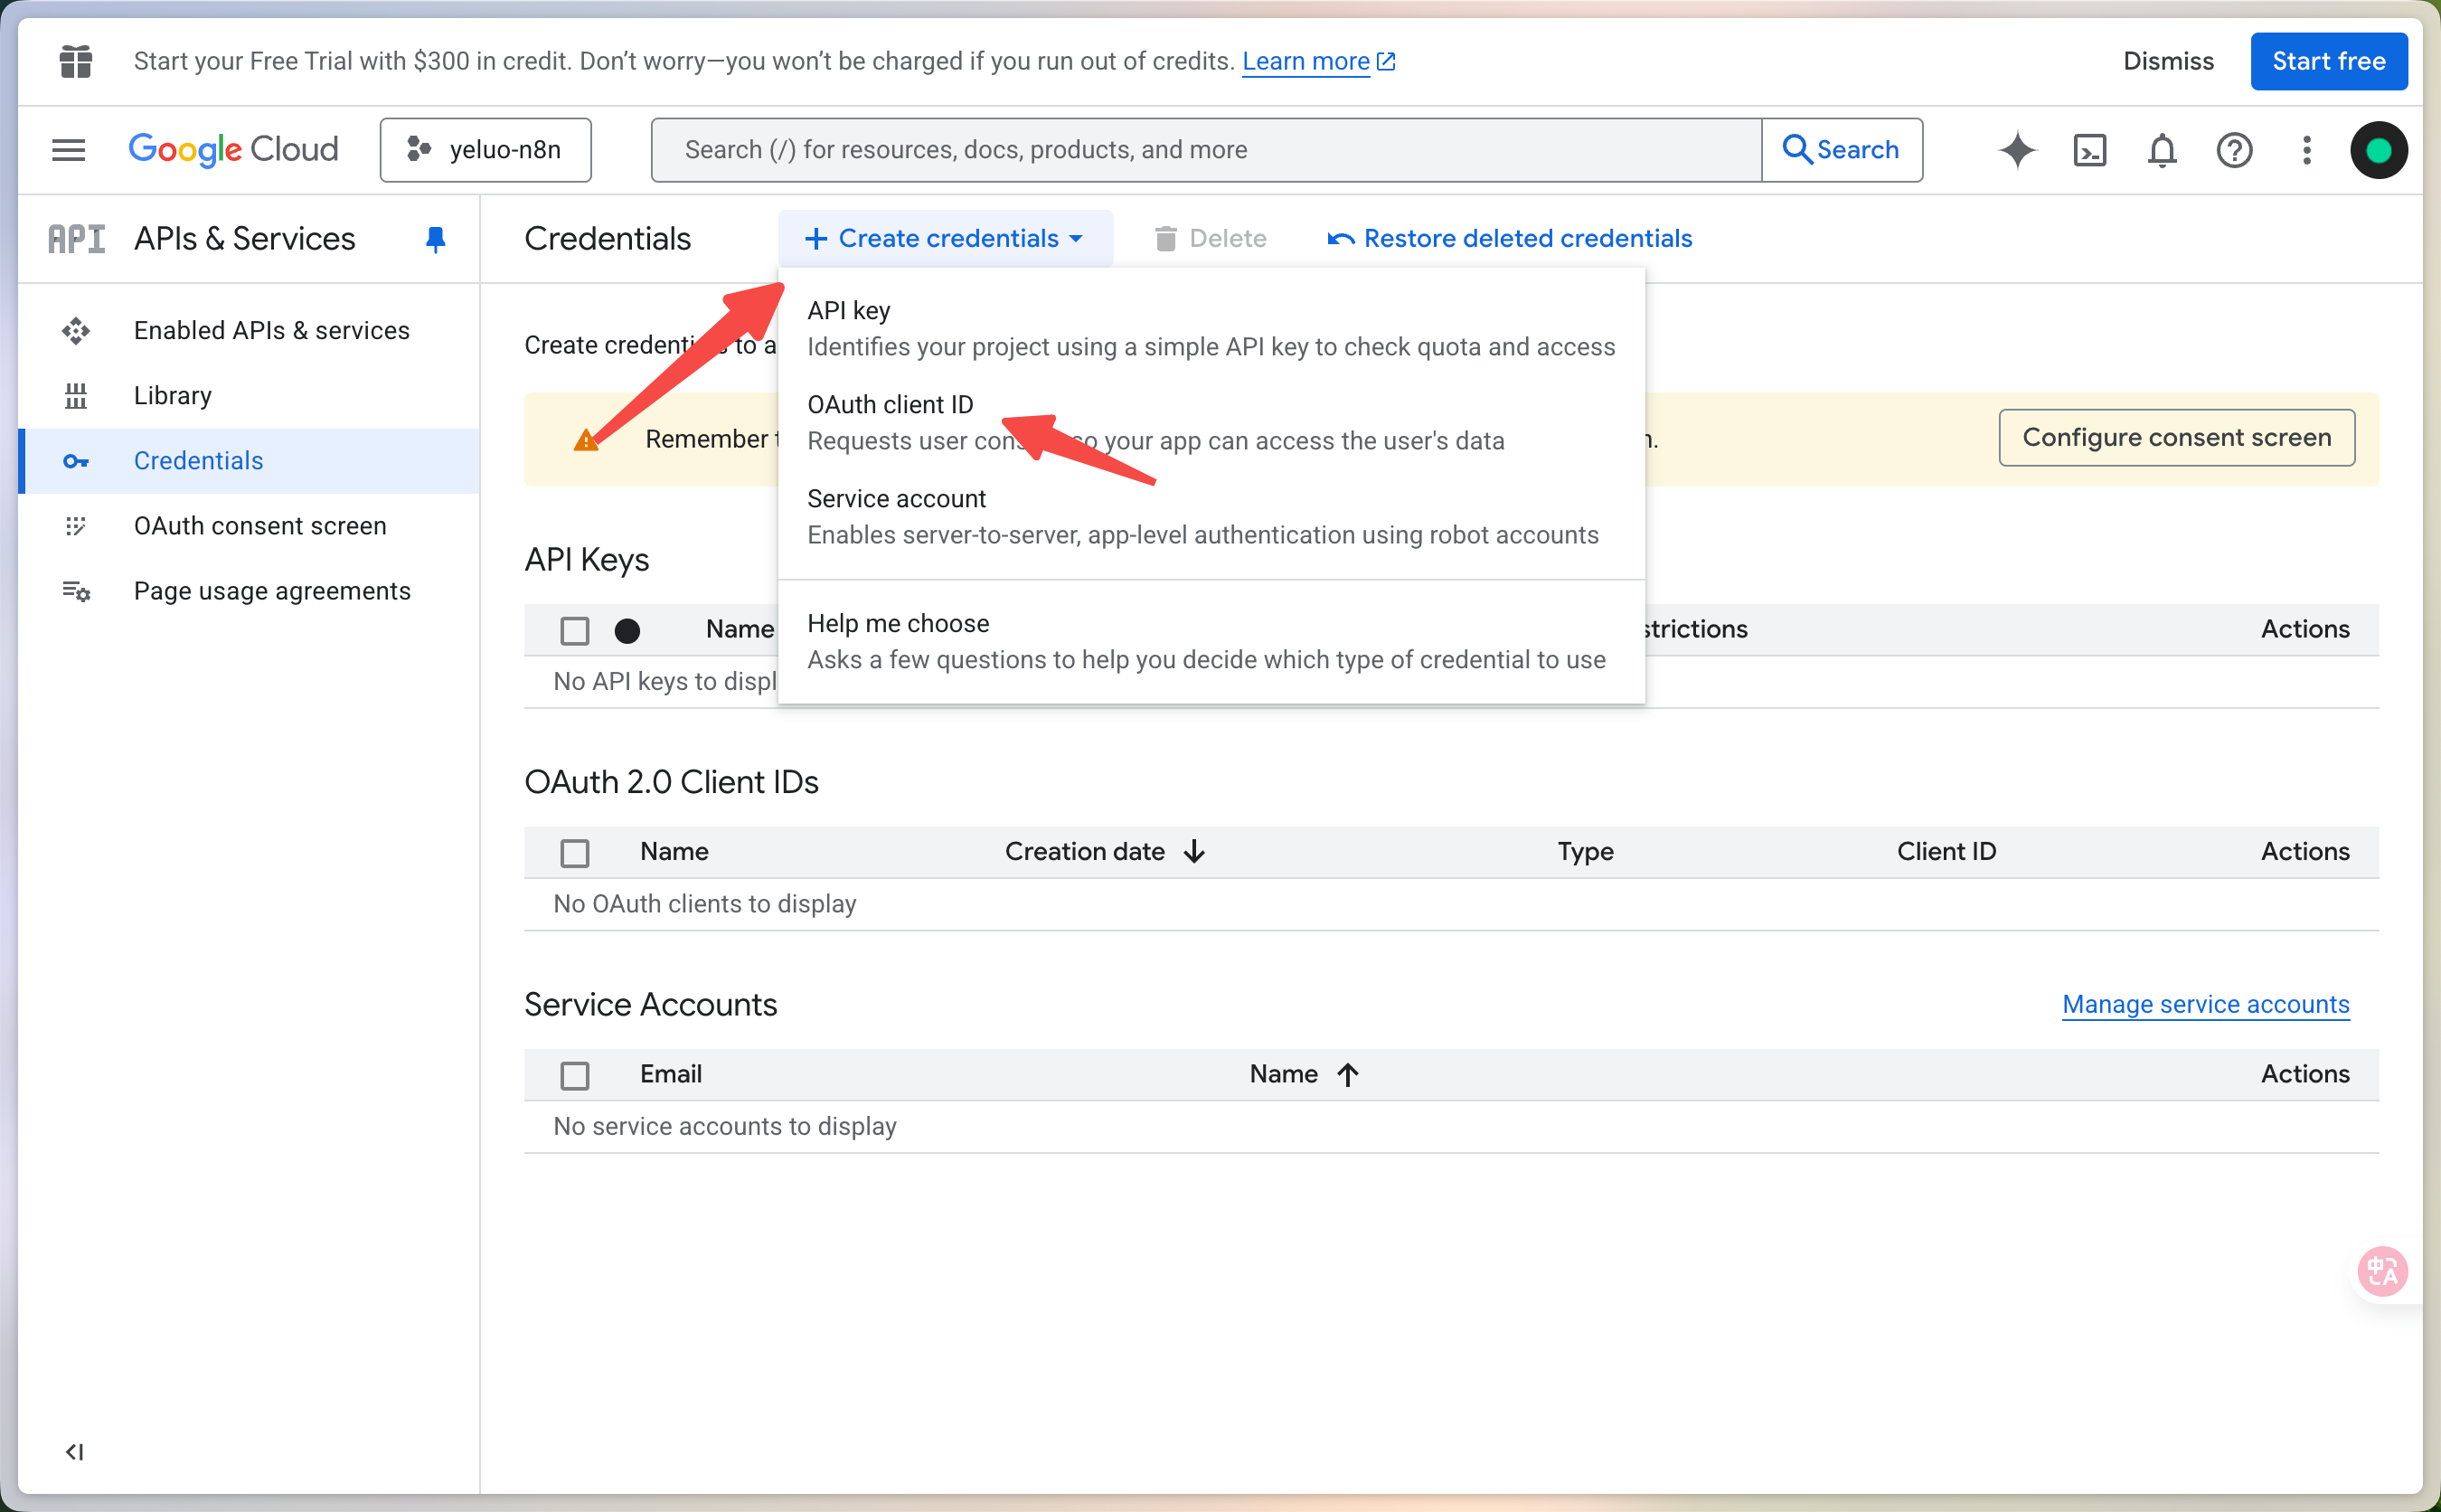2441x1512 pixels.
Task: Open the help question mark menu
Action: [x=2233, y=150]
